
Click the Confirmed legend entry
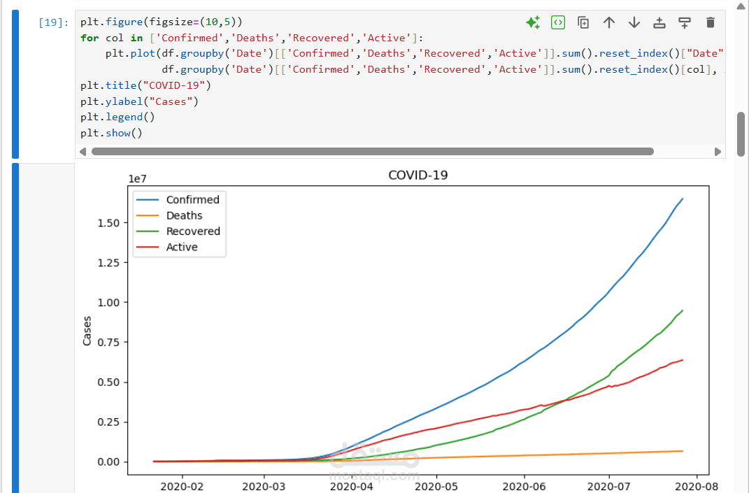(x=178, y=200)
